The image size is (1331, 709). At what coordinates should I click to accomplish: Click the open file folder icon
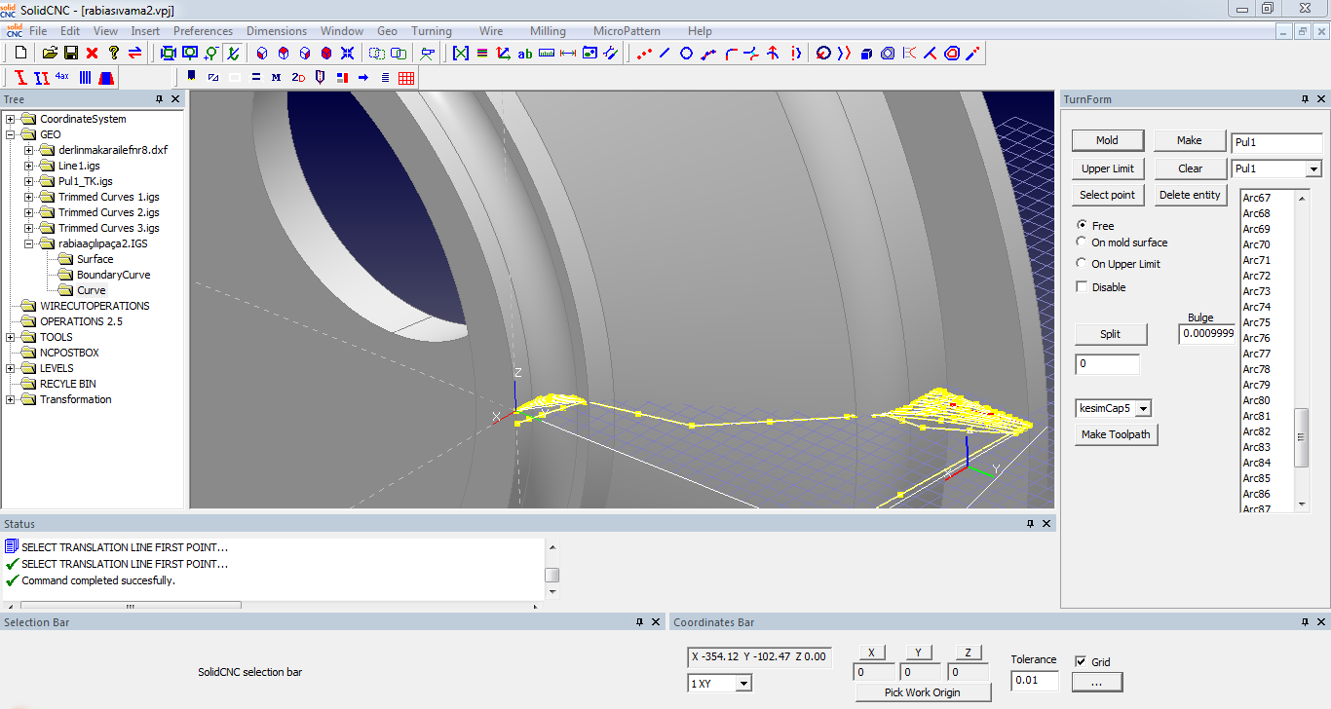[x=50, y=53]
